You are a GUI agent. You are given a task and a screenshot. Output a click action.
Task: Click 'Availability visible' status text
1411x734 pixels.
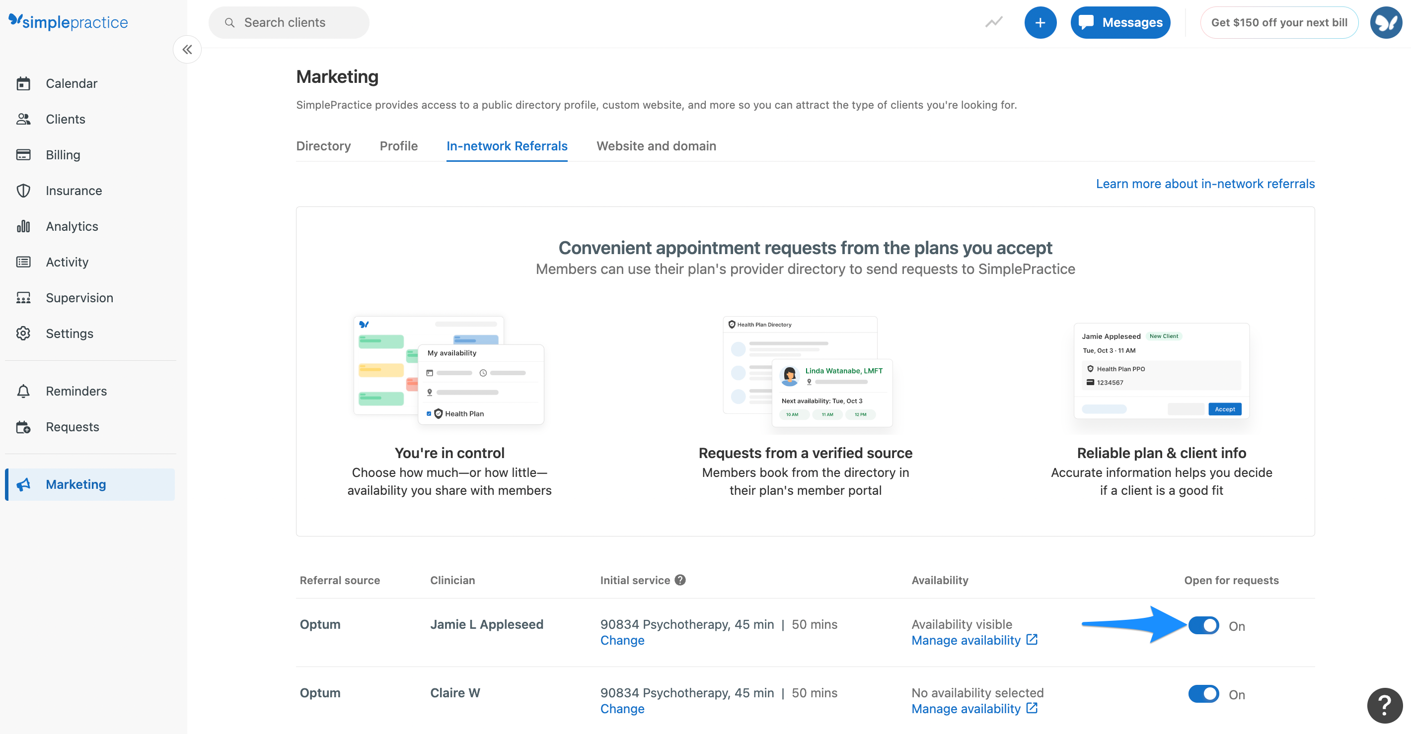coord(962,624)
